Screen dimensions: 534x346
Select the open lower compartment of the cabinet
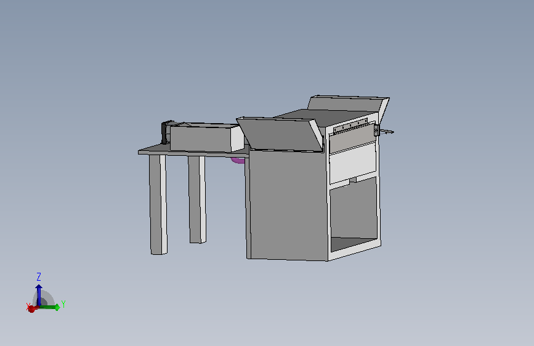click(x=354, y=214)
